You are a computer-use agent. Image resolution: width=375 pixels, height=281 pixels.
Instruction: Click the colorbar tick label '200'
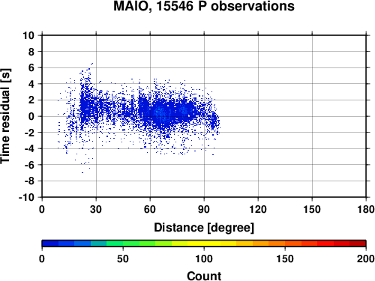click(366, 259)
